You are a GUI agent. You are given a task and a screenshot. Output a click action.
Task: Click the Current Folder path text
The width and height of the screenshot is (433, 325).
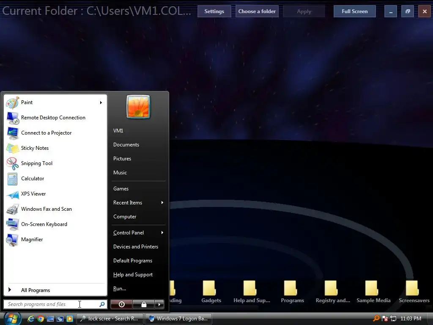(x=97, y=11)
